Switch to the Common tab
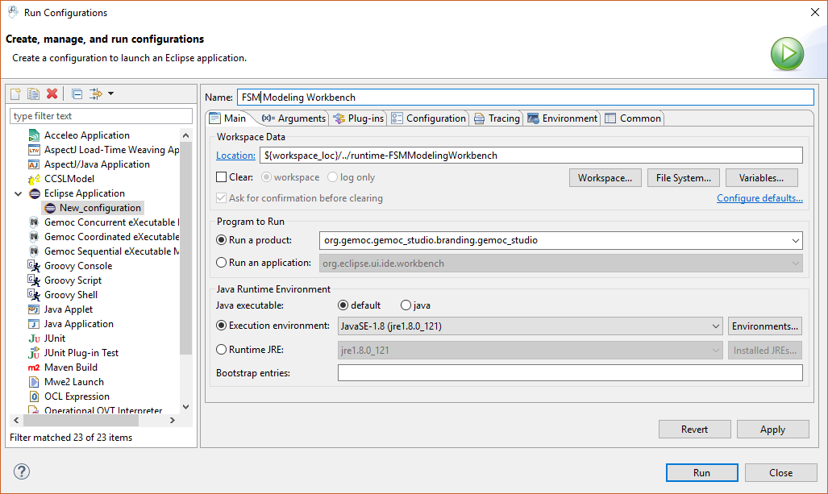 [x=633, y=118]
